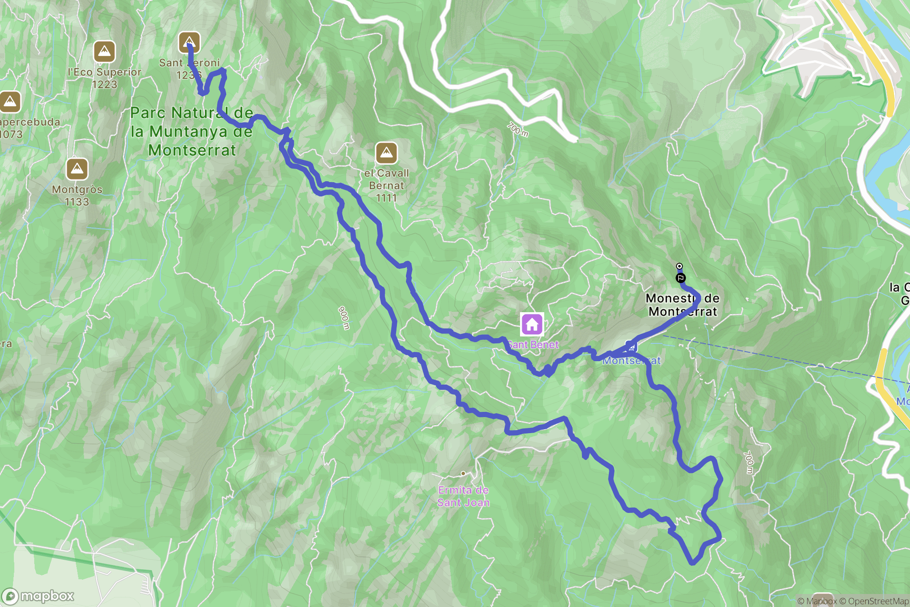The image size is (910, 607).
Task: Click the 900 m contour label
Action: pyautogui.click(x=343, y=318)
